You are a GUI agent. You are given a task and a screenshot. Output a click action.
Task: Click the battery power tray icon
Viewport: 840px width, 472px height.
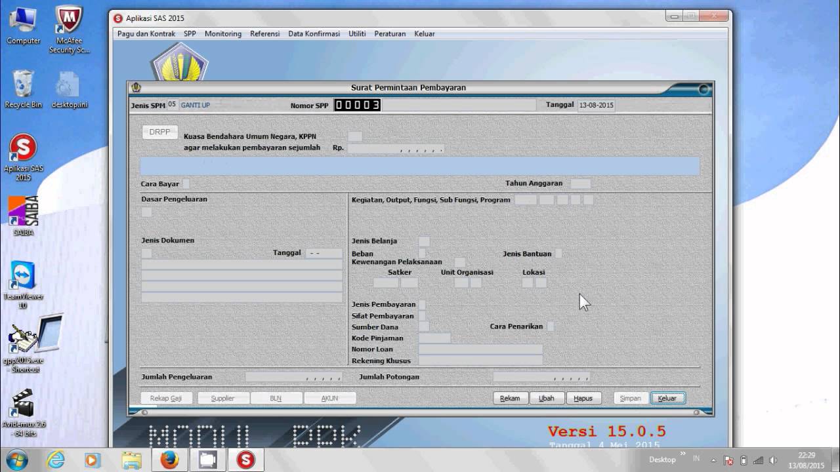click(x=744, y=460)
